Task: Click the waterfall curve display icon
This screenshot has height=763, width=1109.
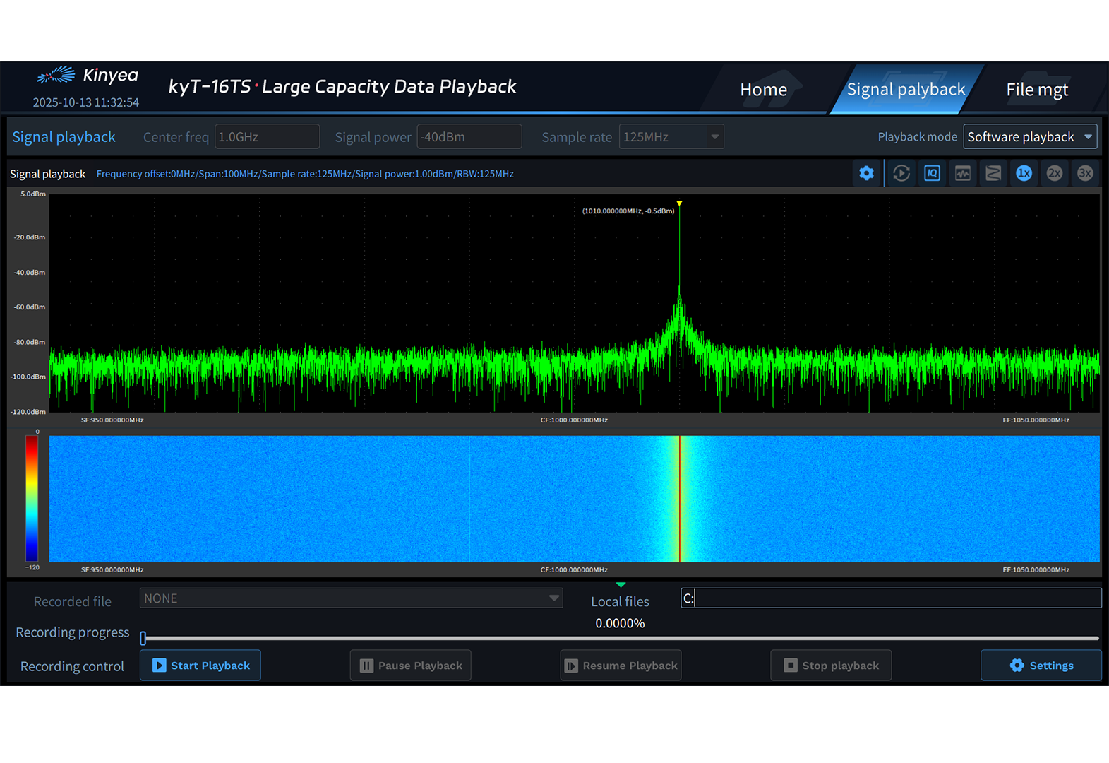Action: pyautogui.click(x=993, y=173)
